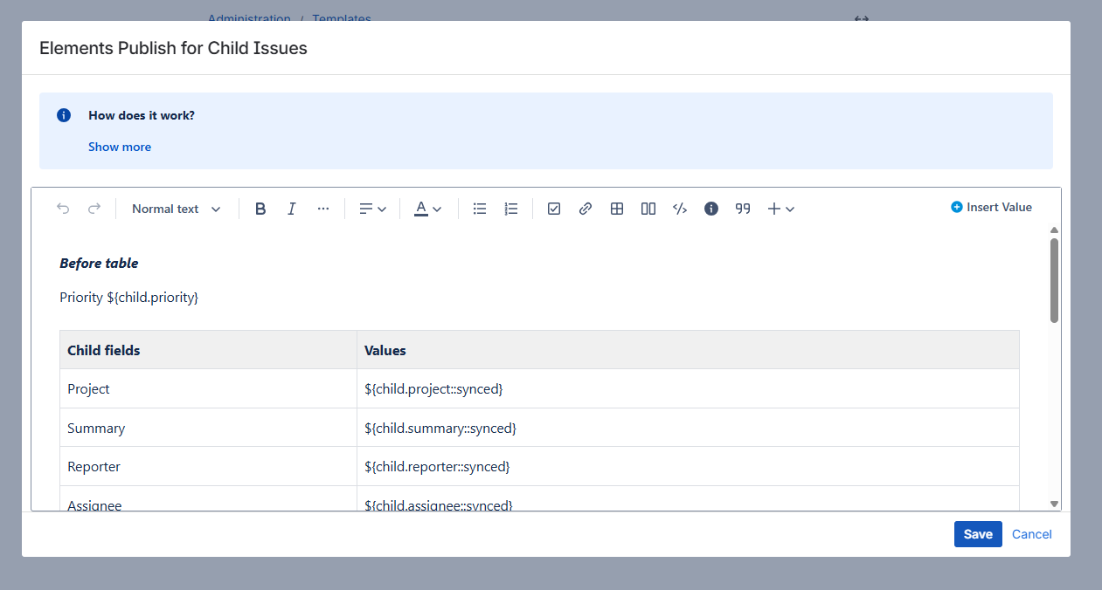Expand the Show more link
Screen dimensions: 1102x590
pyautogui.click(x=120, y=147)
